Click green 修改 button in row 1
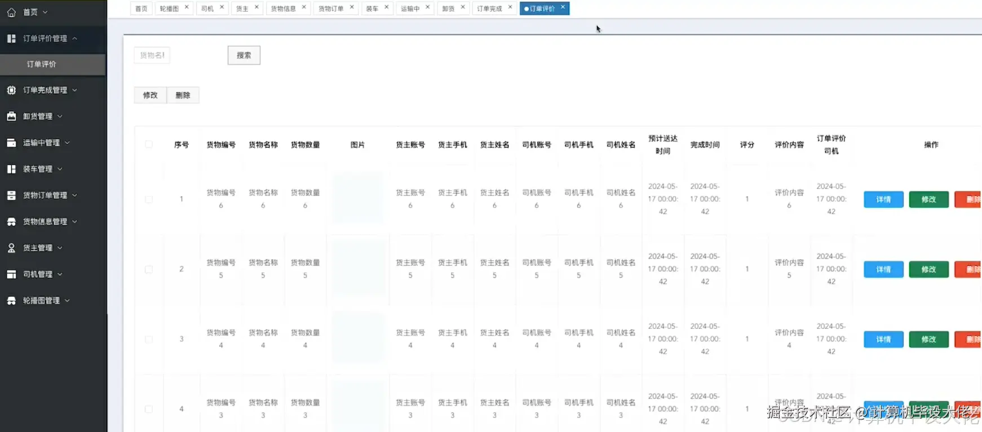The width and height of the screenshot is (982, 432). click(x=928, y=199)
